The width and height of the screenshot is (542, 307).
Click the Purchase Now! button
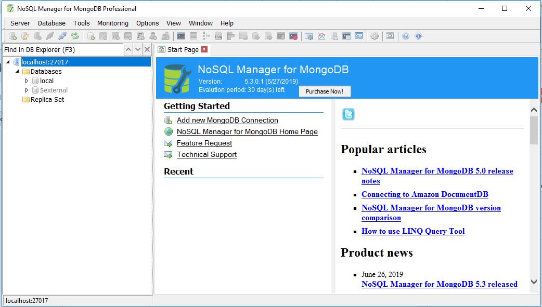325,91
